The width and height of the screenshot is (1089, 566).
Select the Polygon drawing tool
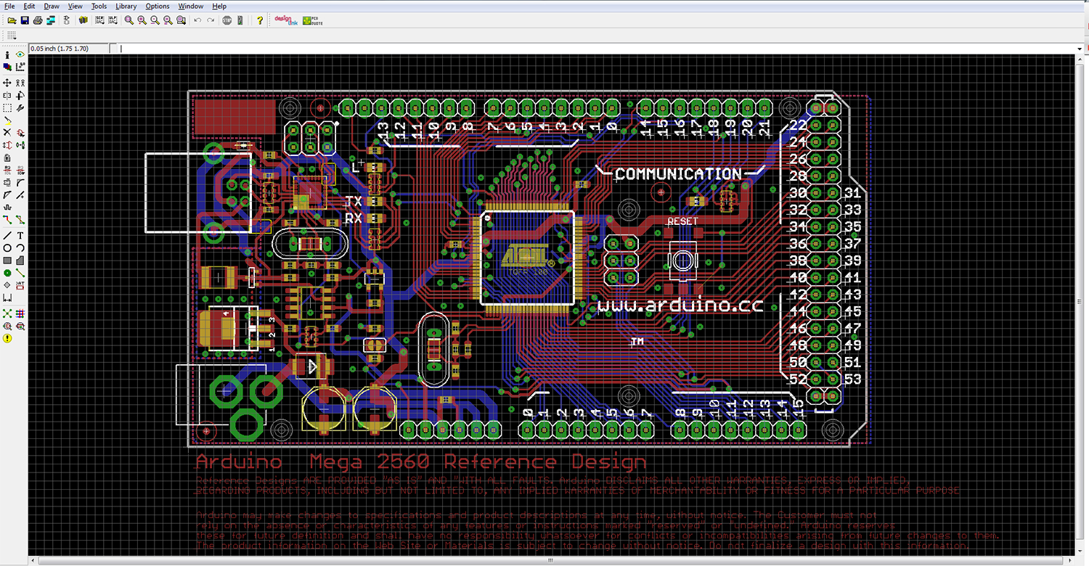[20, 260]
